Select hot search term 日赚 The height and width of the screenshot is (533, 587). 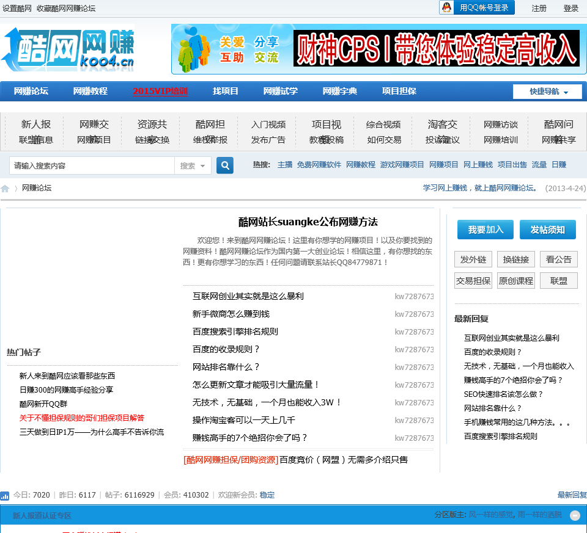[x=559, y=165]
